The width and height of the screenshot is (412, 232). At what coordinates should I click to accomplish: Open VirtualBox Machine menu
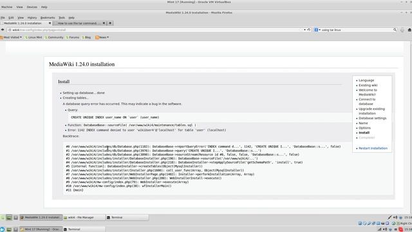click(x=7, y=7)
